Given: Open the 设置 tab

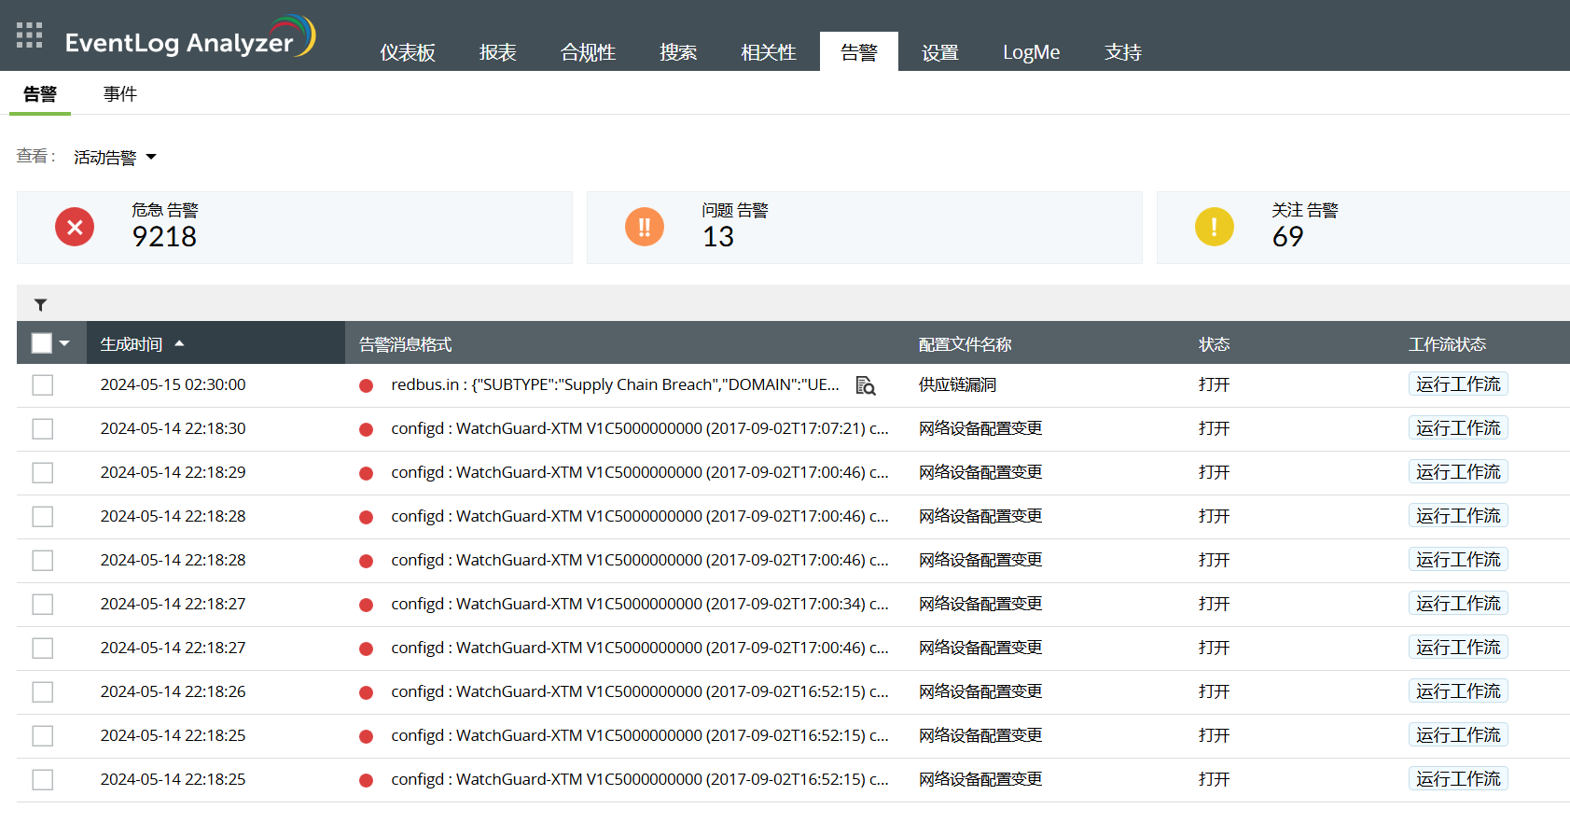Looking at the screenshot, I should point(940,52).
